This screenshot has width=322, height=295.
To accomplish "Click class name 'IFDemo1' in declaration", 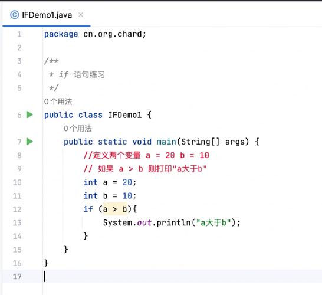I will coord(125,115).
